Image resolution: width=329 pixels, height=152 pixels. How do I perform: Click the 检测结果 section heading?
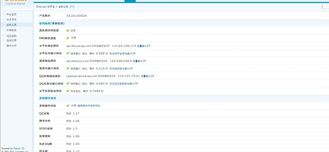pyautogui.click(x=45, y=23)
